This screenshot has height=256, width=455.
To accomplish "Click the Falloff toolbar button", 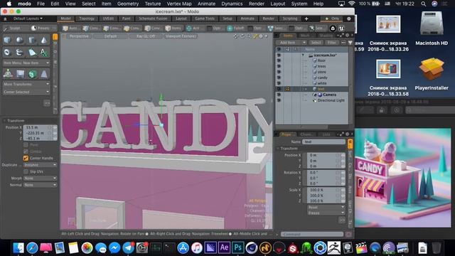I will [236, 28].
